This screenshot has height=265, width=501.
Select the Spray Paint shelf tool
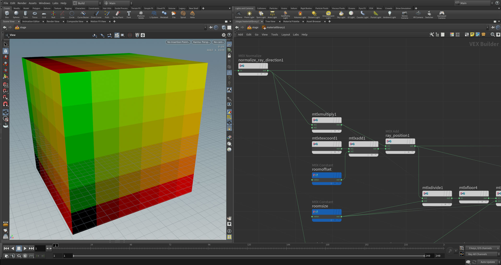(x=118, y=15)
